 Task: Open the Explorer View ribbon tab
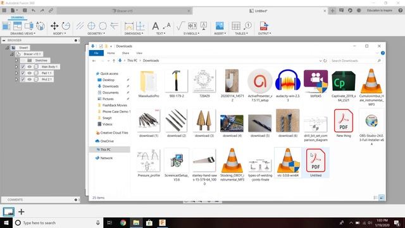pos(139,53)
